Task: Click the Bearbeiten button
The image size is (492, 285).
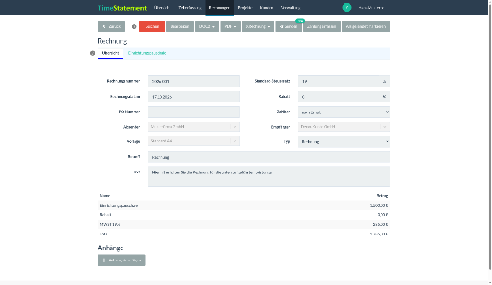Action: pyautogui.click(x=180, y=26)
